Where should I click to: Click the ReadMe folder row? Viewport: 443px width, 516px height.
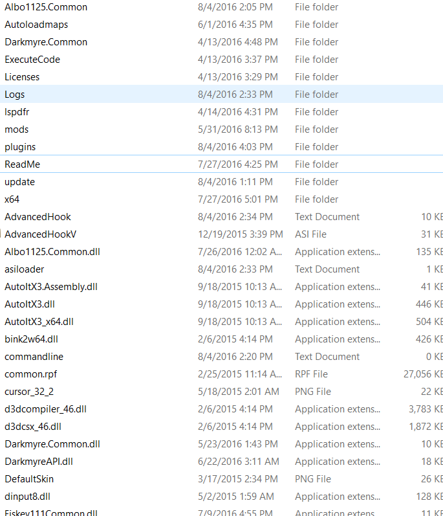coord(221,164)
